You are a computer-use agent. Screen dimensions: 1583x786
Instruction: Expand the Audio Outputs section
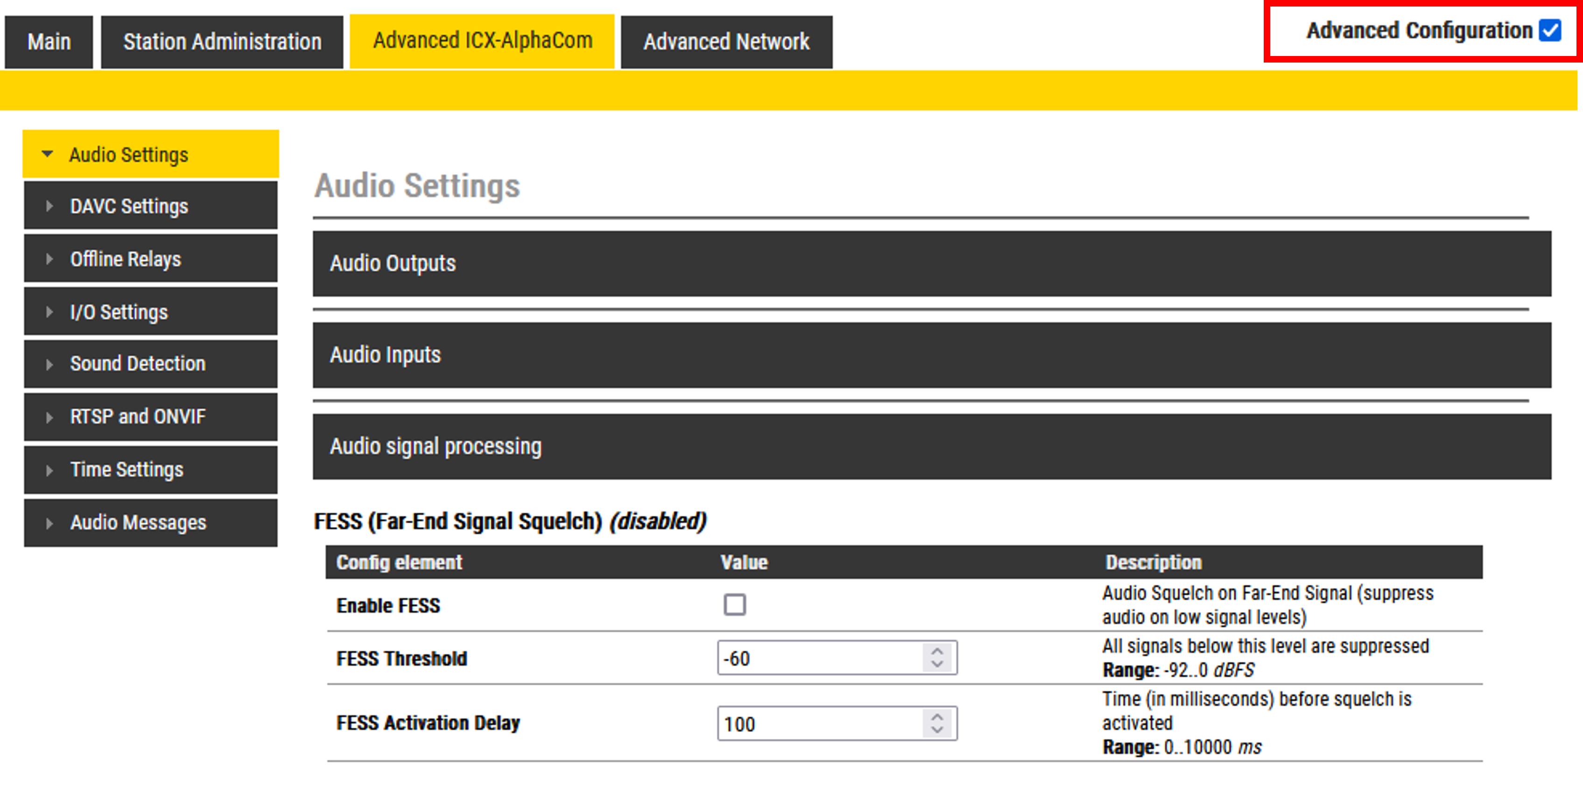point(931,264)
